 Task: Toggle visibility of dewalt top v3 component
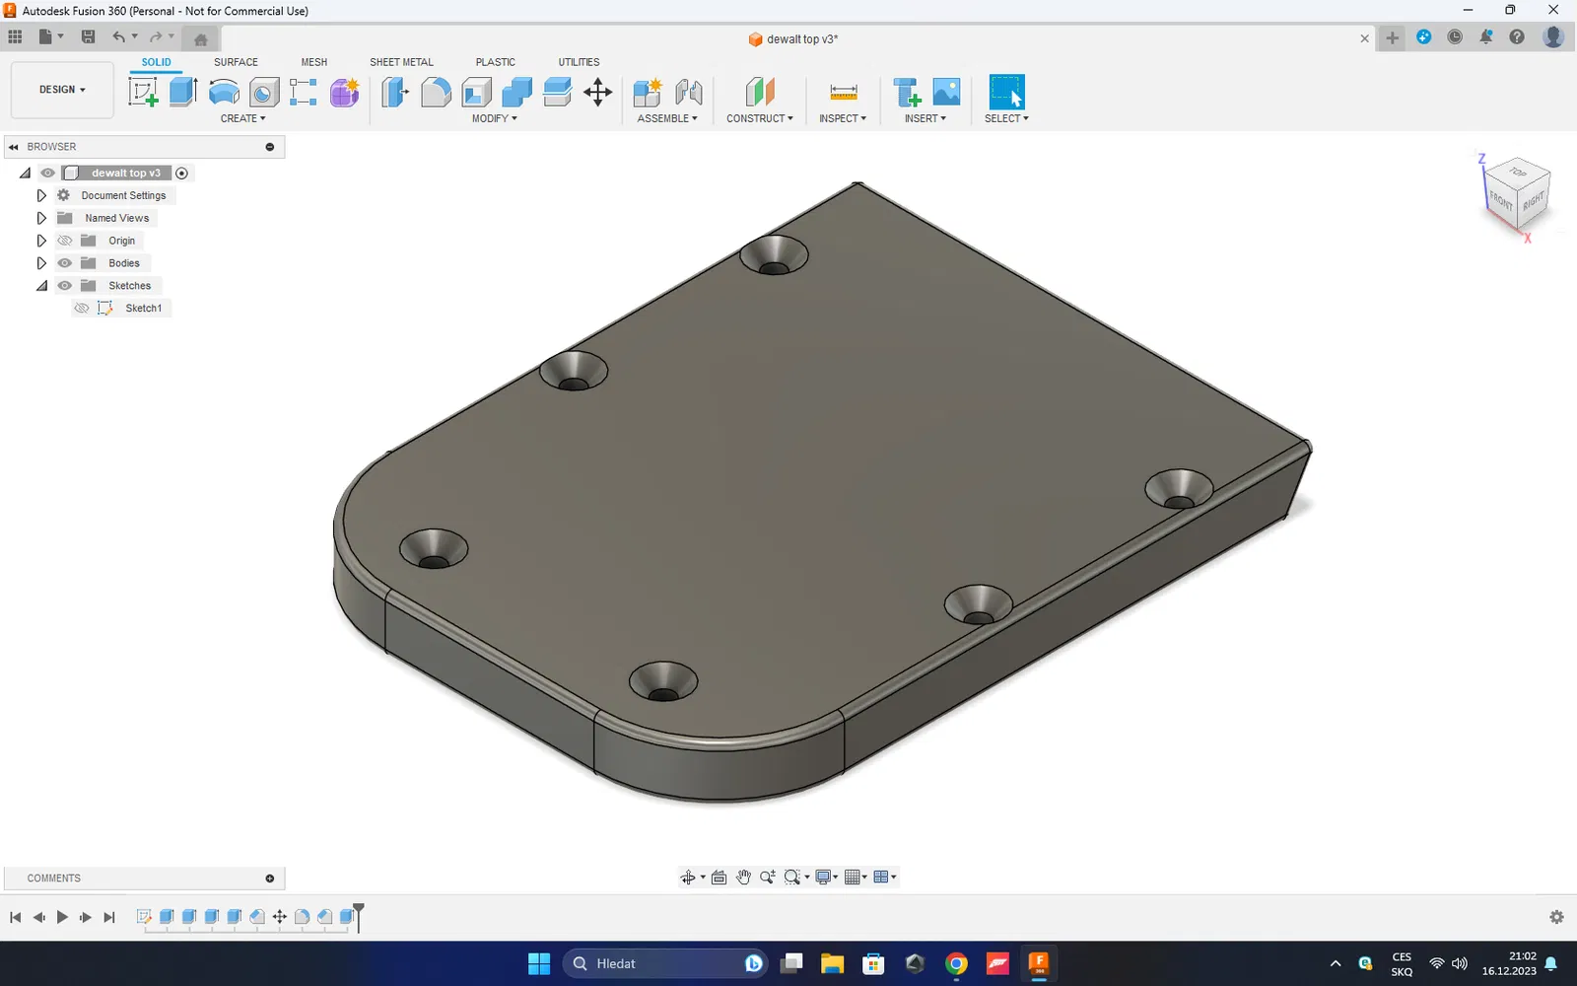coord(47,173)
